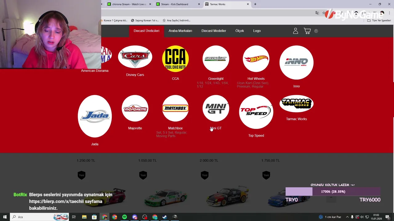Open the Inno Models brand logo

click(296, 62)
